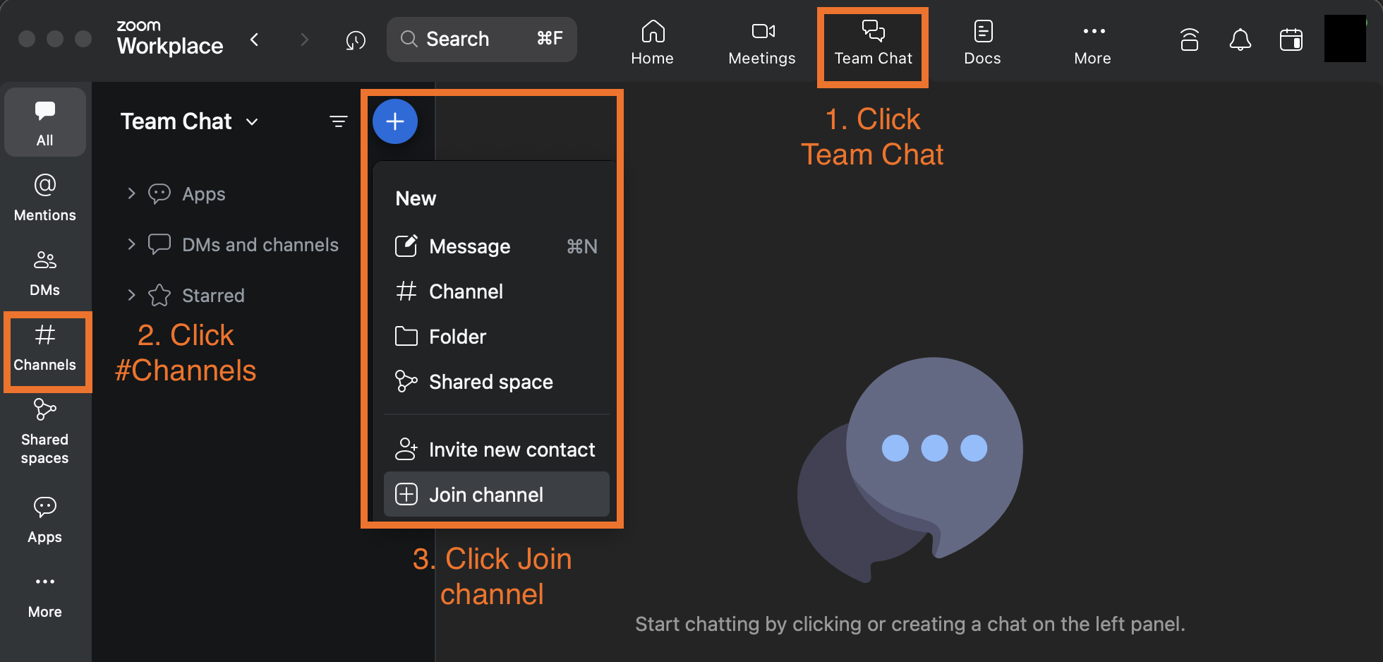Click the blue plus button to create new
This screenshot has width=1383, height=662.
click(x=394, y=121)
